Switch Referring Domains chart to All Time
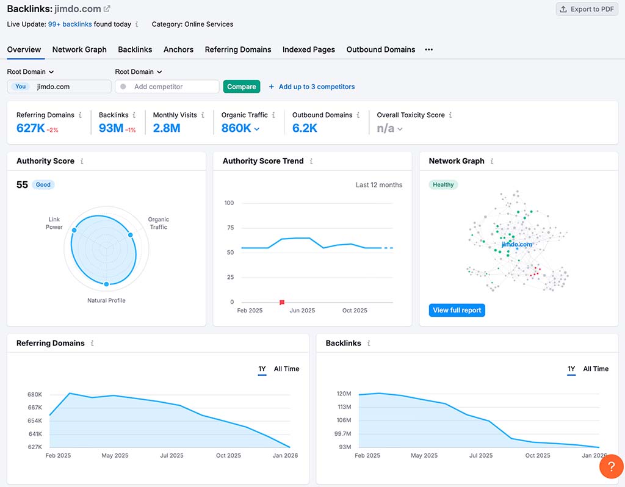This screenshot has width=625, height=487. pyautogui.click(x=286, y=369)
